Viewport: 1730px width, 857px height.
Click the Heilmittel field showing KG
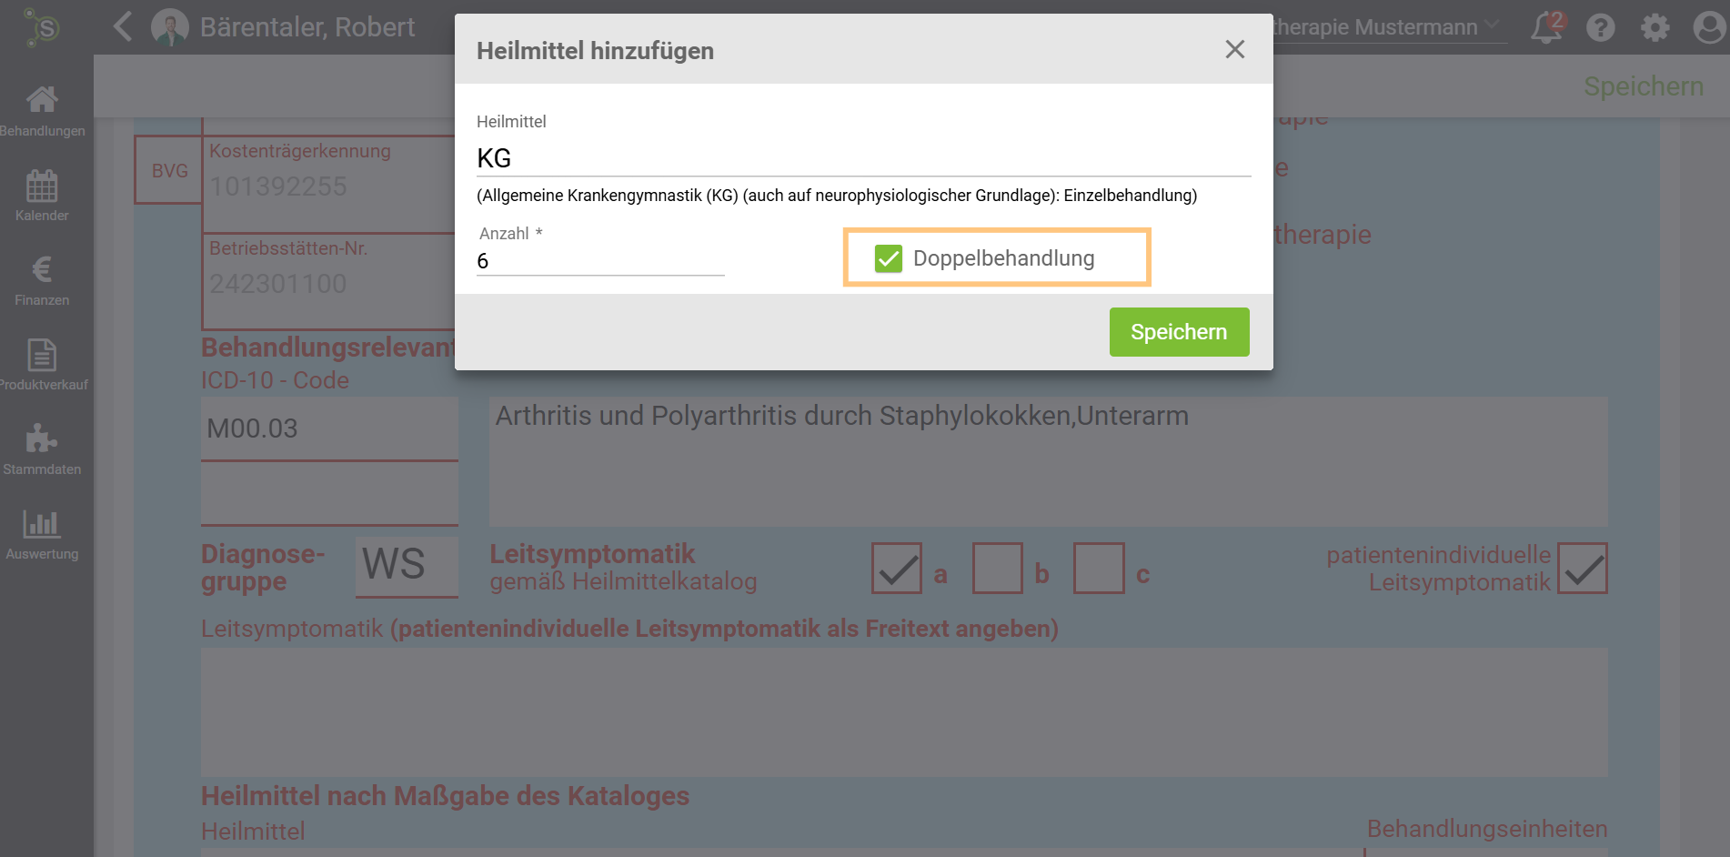click(862, 158)
